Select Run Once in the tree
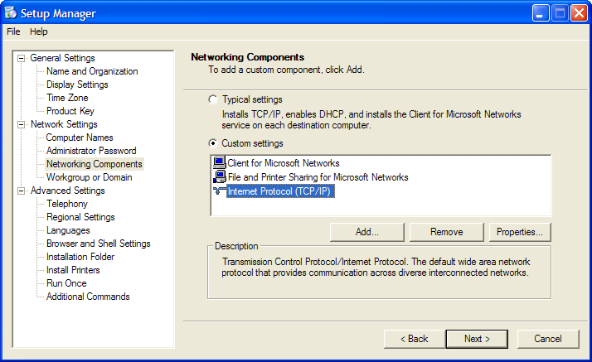The width and height of the screenshot is (592, 362). 66,283
